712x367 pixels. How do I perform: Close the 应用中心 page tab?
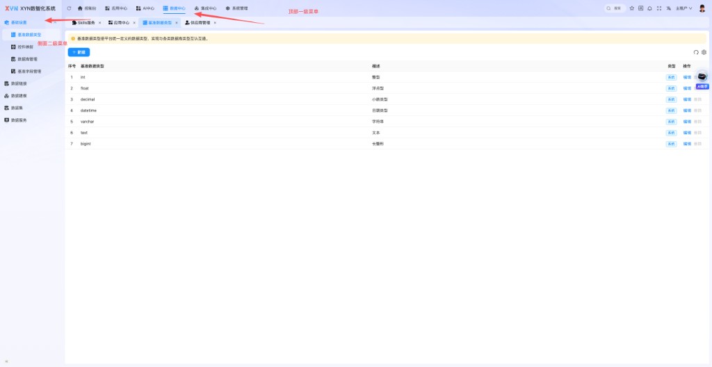pyautogui.click(x=134, y=22)
